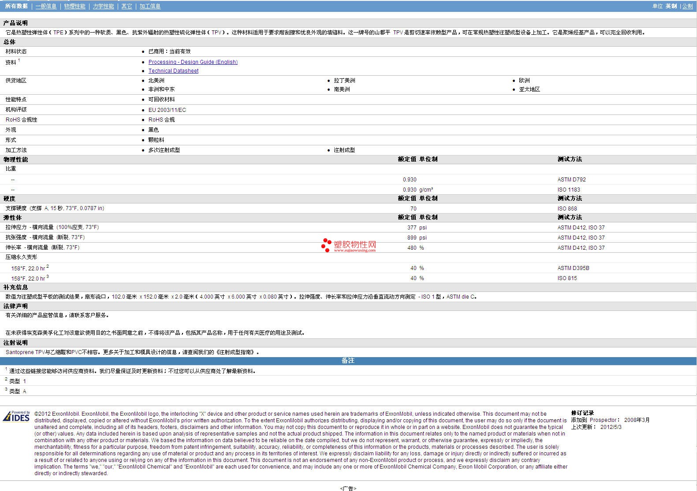This screenshot has width=697, height=491.
Task: Select the 注射说明 section header
Action: click(x=15, y=343)
